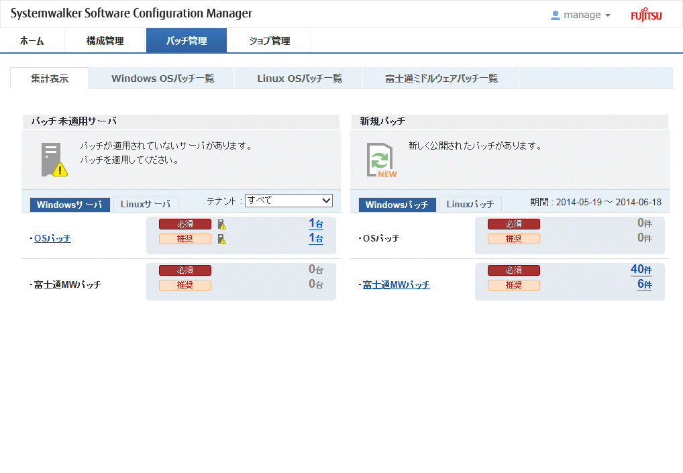The width and height of the screenshot is (683, 473).
Task: Click the NEW patch icon in 新規パッチ panel
Action: pyautogui.click(x=382, y=160)
